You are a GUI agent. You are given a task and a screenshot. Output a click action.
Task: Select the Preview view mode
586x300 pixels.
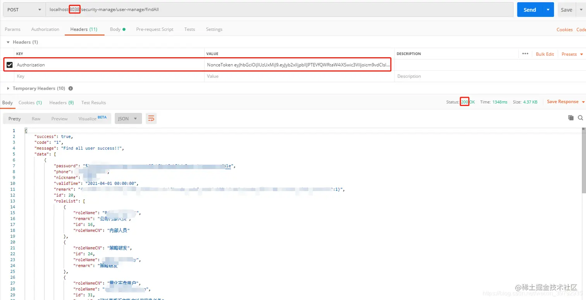tap(59, 119)
